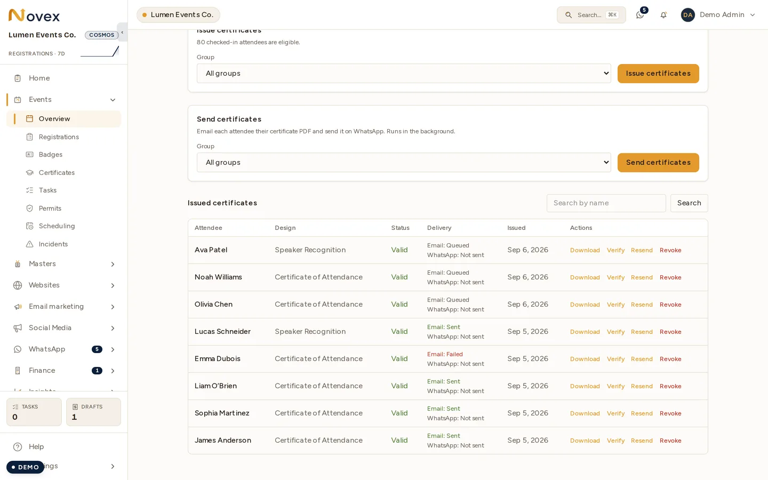This screenshot has height=480, width=768.
Task: Resend certificate to Lucas Schneider
Action: pyautogui.click(x=642, y=332)
